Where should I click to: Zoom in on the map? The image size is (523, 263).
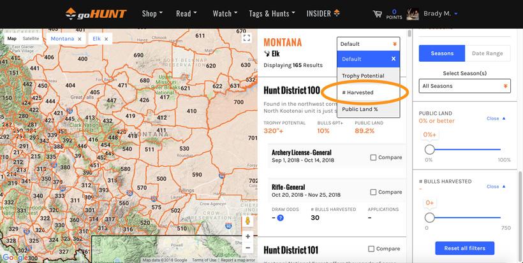[247, 236]
